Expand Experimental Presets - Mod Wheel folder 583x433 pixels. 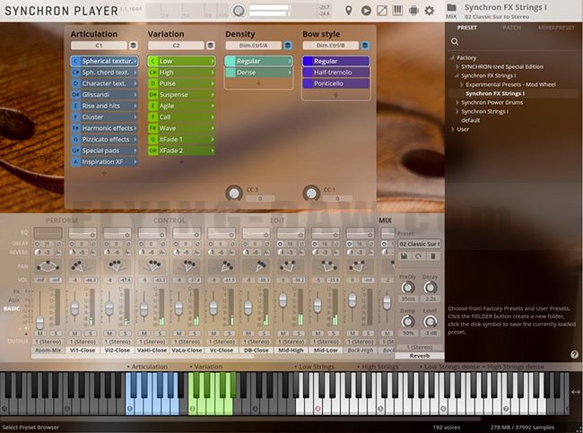[x=462, y=85]
